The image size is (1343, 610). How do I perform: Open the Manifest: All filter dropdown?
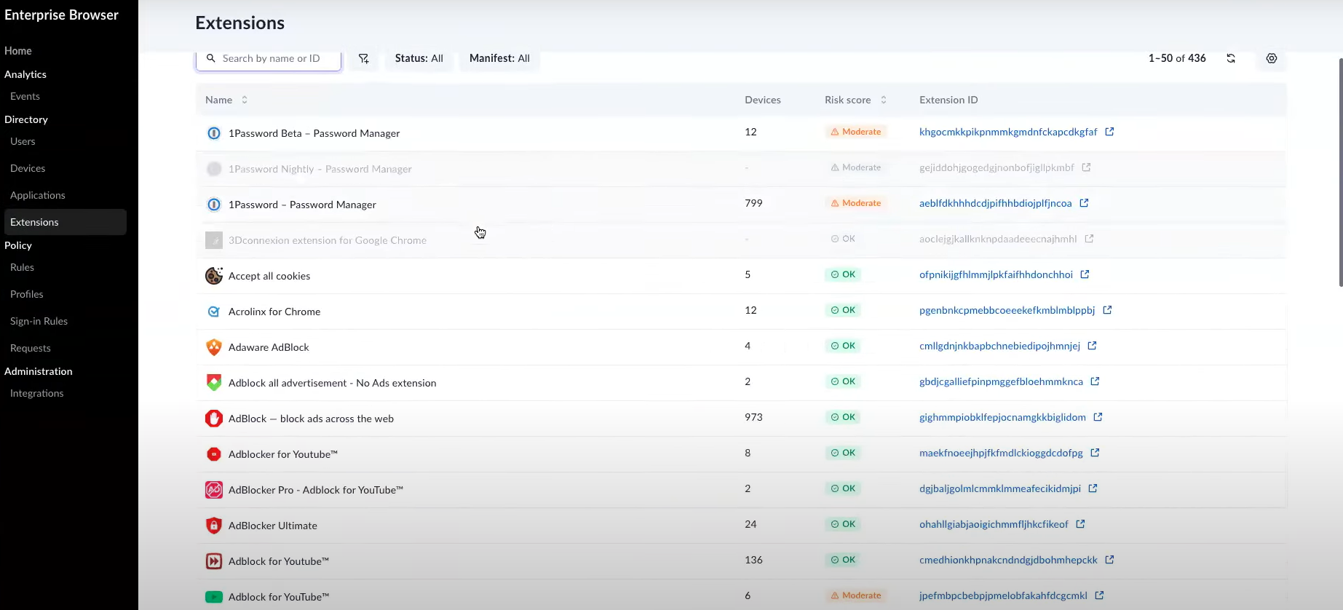click(x=499, y=58)
